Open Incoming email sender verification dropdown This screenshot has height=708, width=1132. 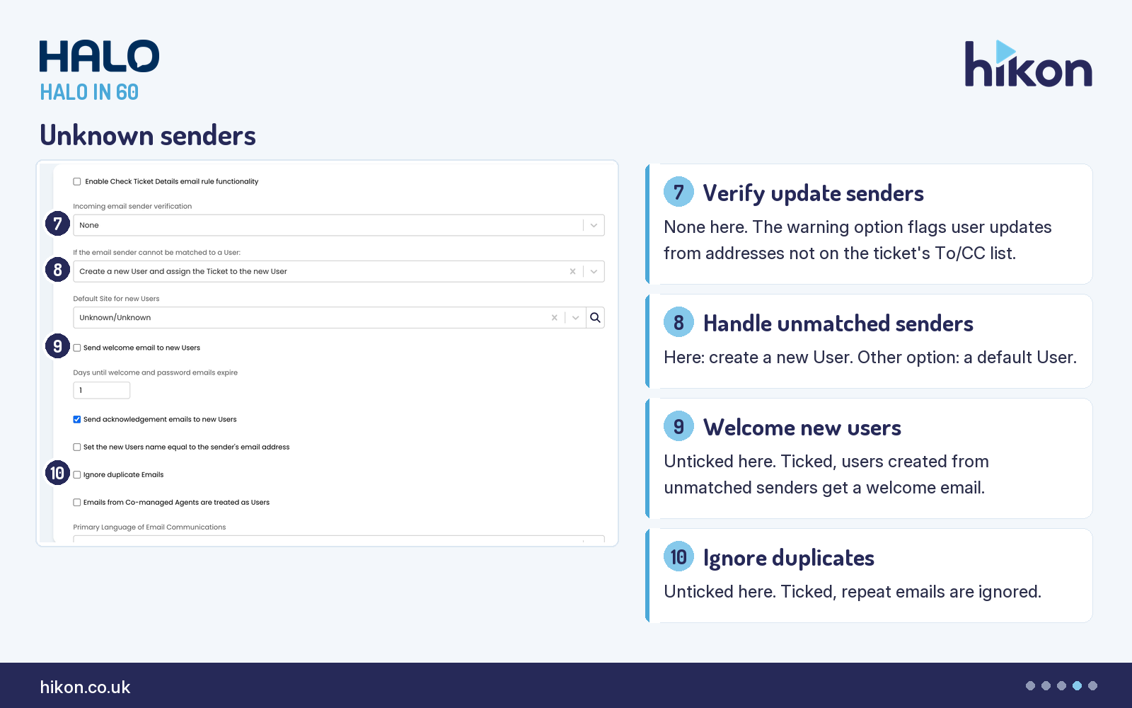(339, 225)
